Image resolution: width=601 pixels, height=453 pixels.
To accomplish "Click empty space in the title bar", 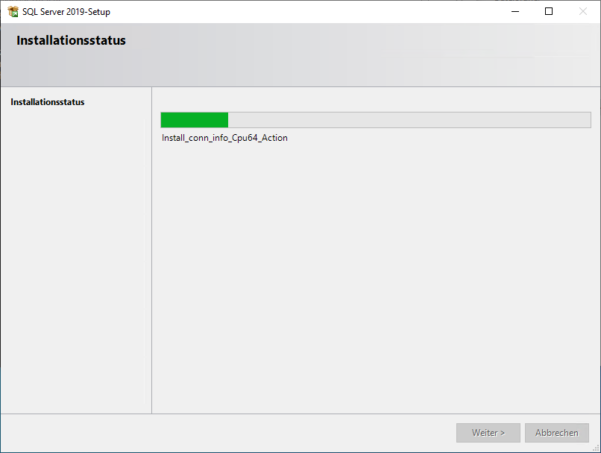I will tap(298, 12).
